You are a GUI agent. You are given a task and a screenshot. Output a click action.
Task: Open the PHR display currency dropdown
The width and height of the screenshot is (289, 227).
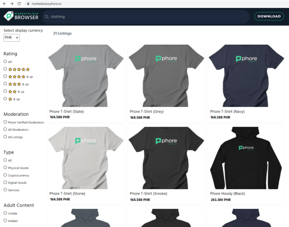11,38
